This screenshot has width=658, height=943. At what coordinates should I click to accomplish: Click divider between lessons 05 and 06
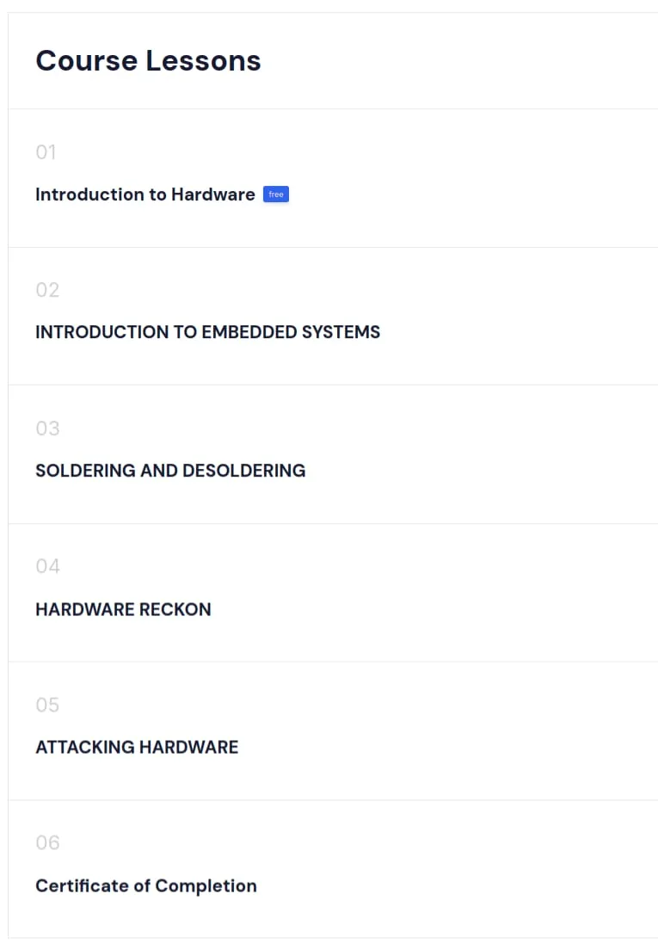(x=333, y=800)
